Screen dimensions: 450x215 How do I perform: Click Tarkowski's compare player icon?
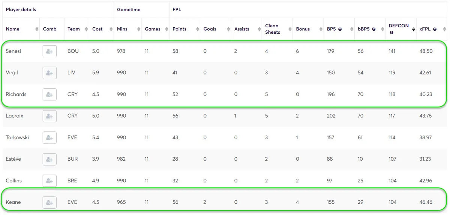tap(49, 137)
